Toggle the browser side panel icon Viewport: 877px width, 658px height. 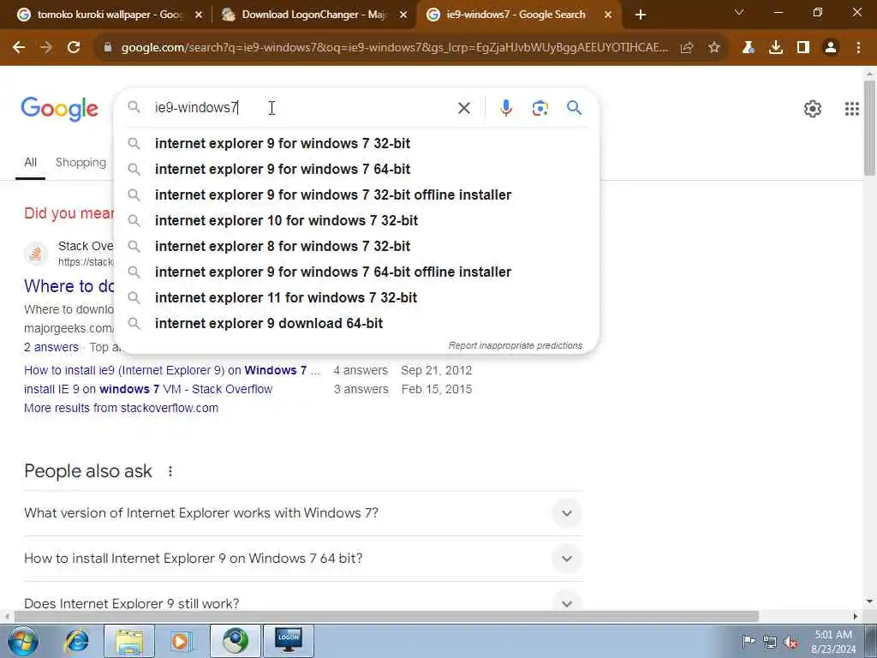[803, 48]
